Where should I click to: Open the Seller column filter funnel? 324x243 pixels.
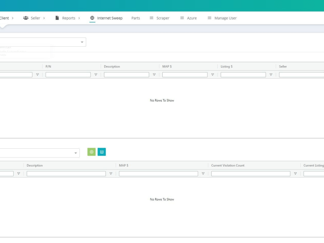(x=323, y=75)
